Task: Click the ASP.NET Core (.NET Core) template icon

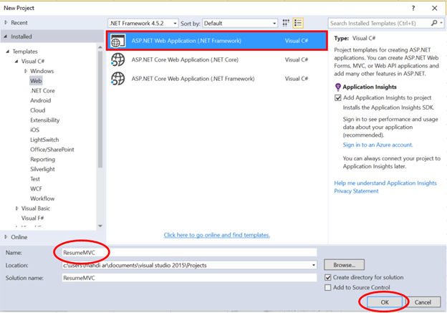Action: 117,60
